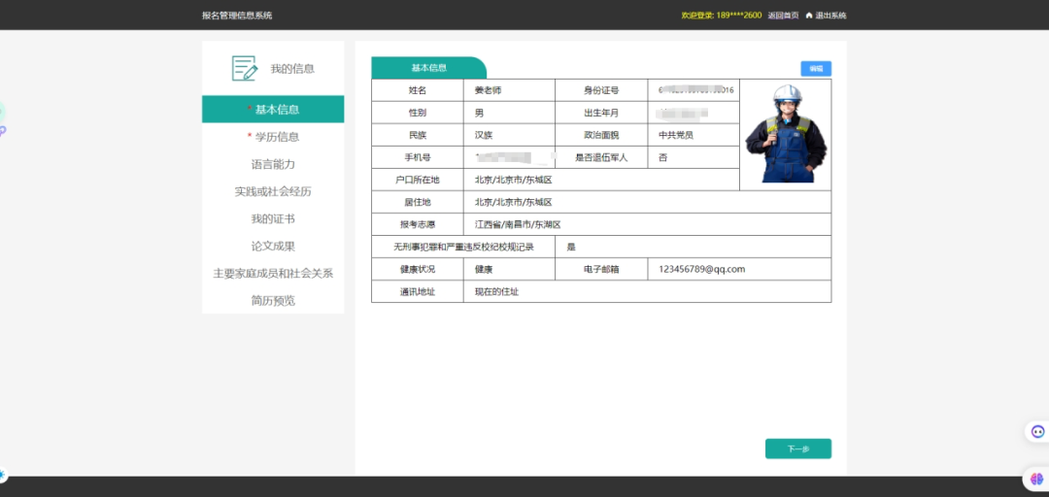Screen dimensions: 1049x497
Task: Click the 出生年月 label cell
Action: point(601,113)
